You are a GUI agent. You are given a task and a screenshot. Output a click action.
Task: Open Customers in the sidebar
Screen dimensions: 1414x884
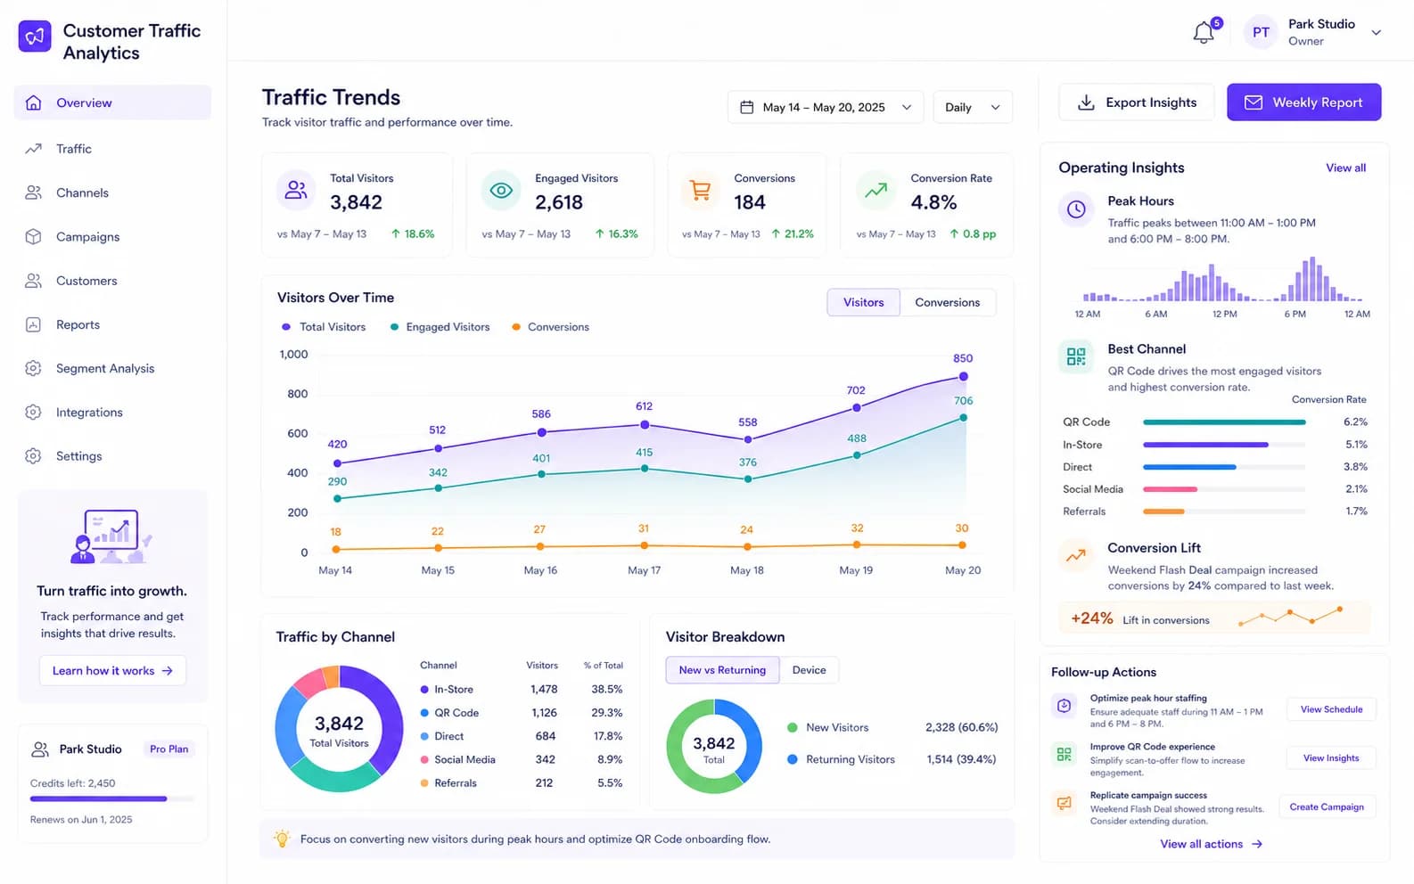[112, 281]
